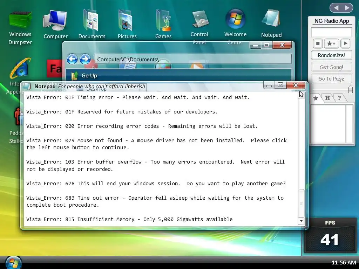Click the Randomize! button
Screen dimensions: 359x269
(331, 55)
